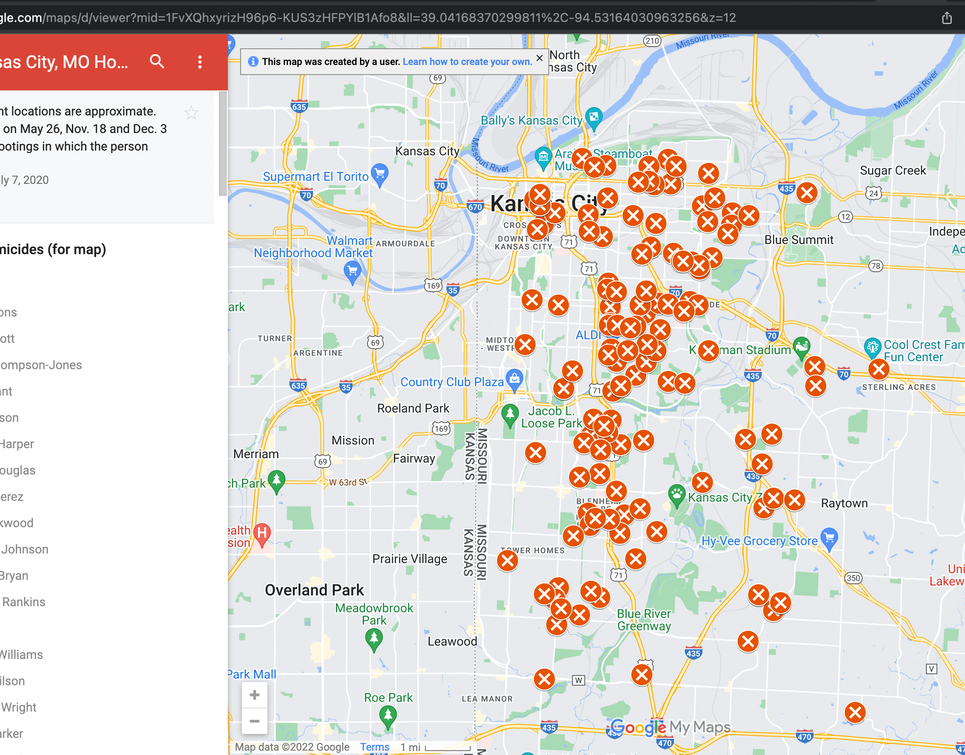This screenshot has height=755, width=965.
Task: Select the homicide marker beside the W road shield
Action: (544, 679)
